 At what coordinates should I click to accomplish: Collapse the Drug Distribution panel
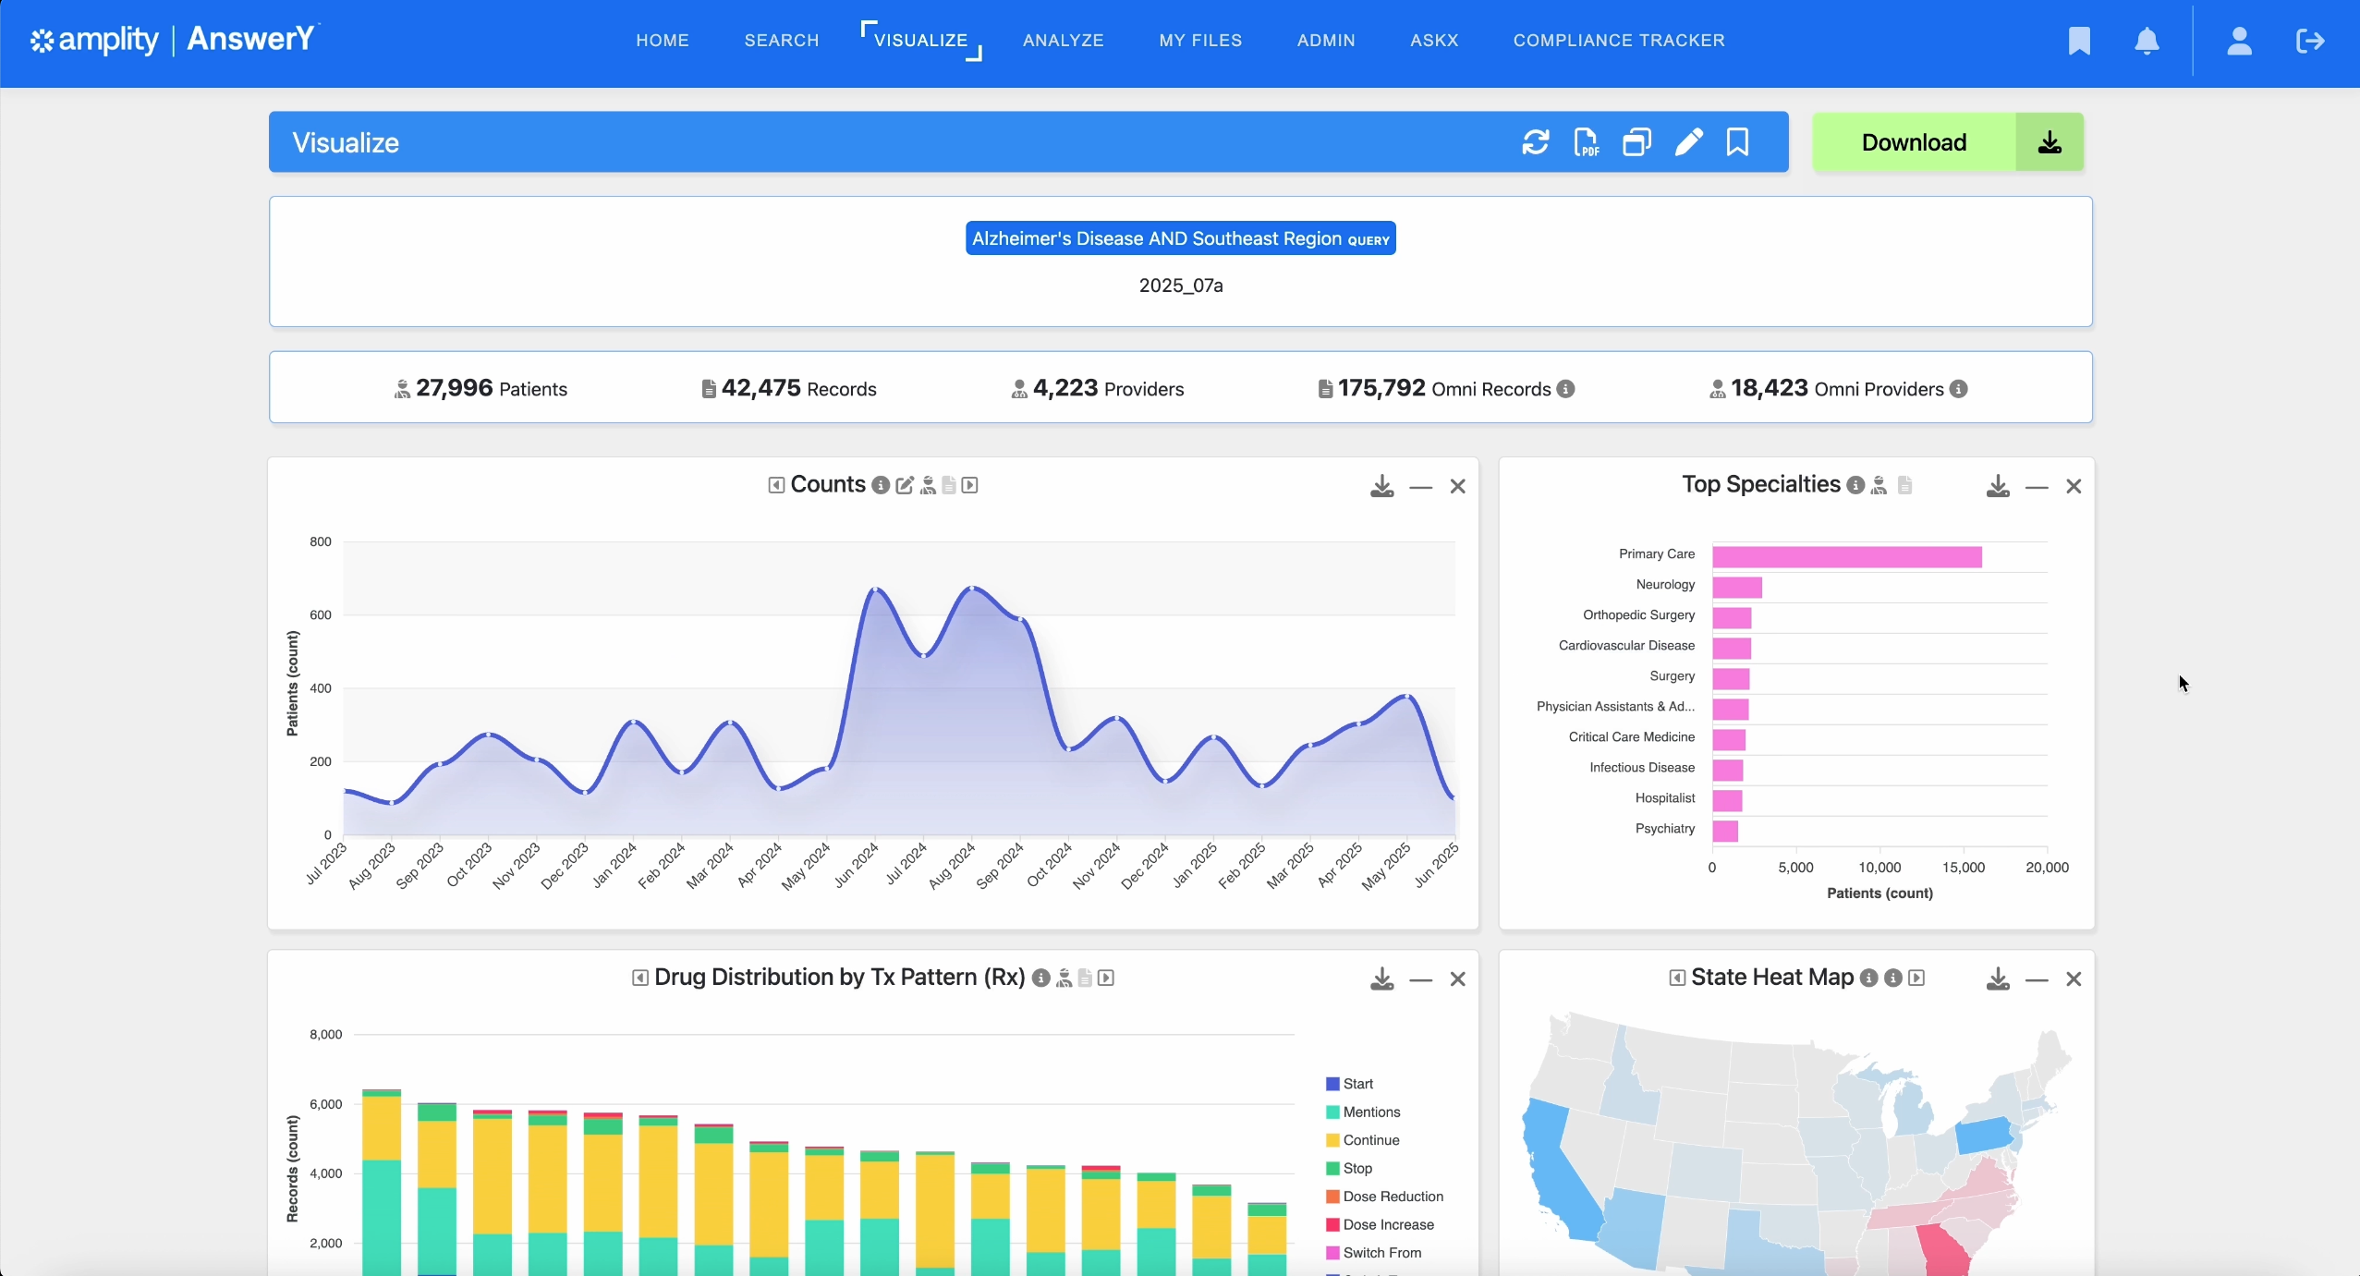tap(1420, 979)
